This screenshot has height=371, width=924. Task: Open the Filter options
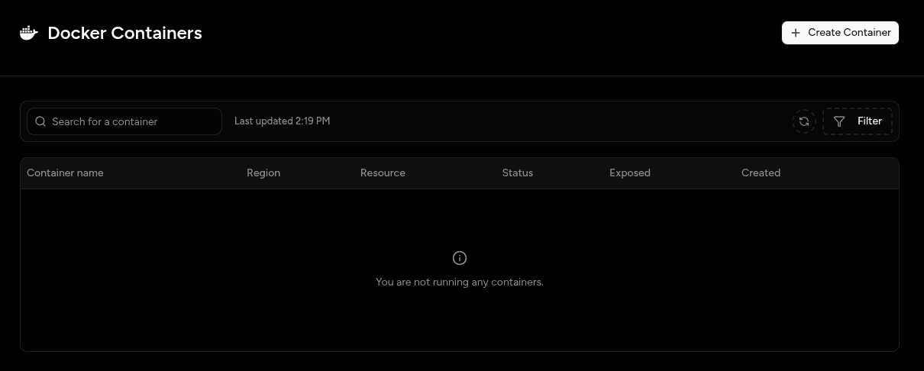pyautogui.click(x=858, y=121)
